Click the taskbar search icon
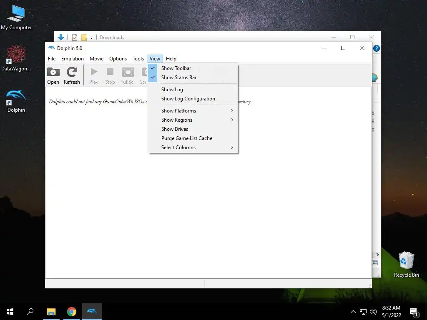The width and height of the screenshot is (427, 320). (30, 312)
